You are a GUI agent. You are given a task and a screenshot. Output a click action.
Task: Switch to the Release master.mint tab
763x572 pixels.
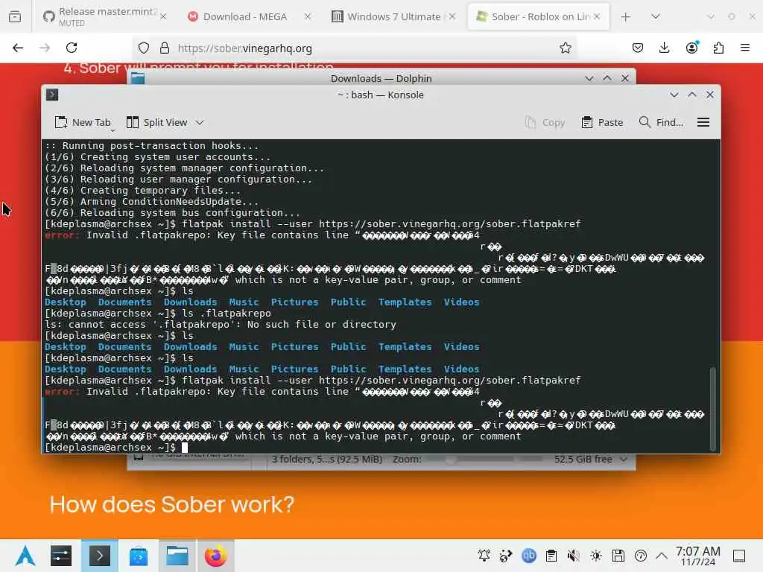click(102, 16)
